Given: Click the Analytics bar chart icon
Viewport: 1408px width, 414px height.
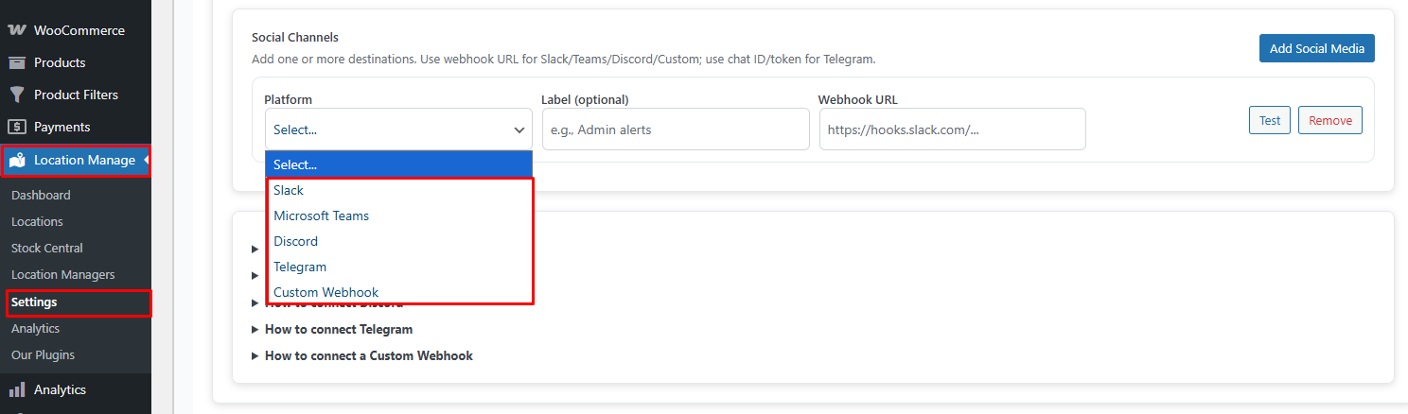Looking at the screenshot, I should [x=16, y=389].
